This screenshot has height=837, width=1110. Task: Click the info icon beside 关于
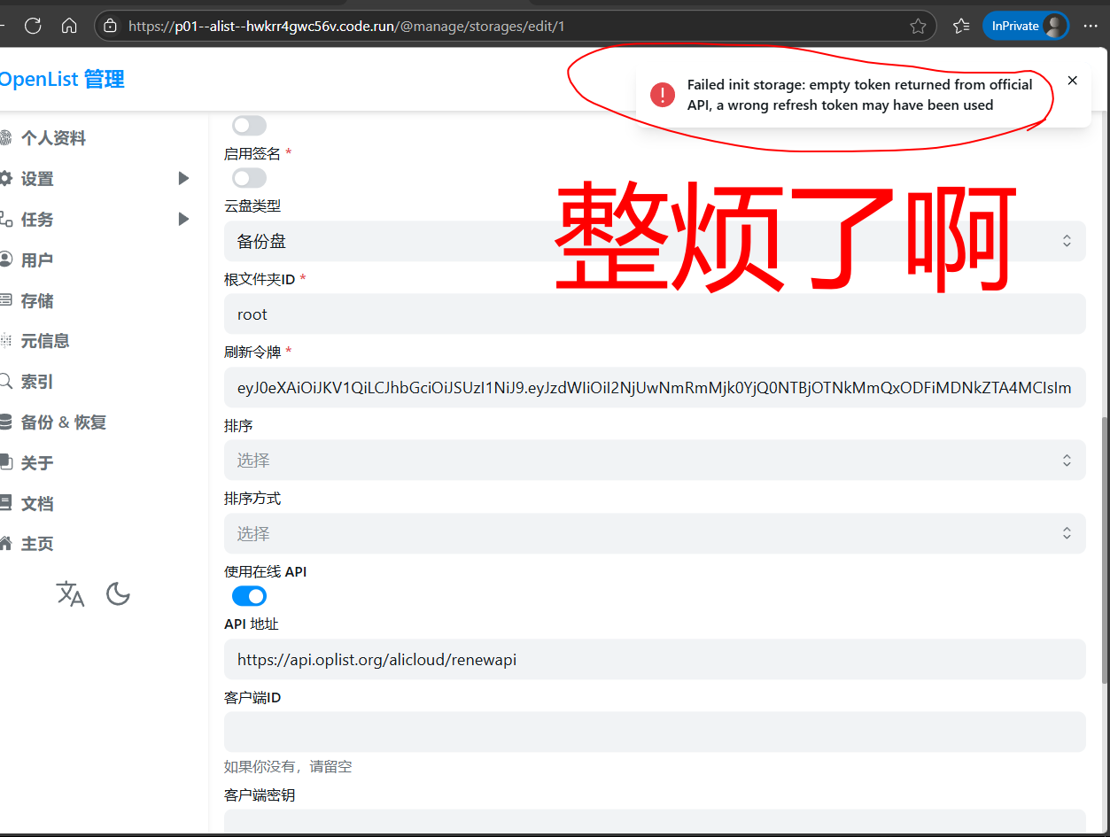[5, 463]
